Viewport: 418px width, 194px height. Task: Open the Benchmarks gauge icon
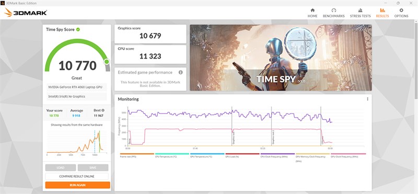334,10
